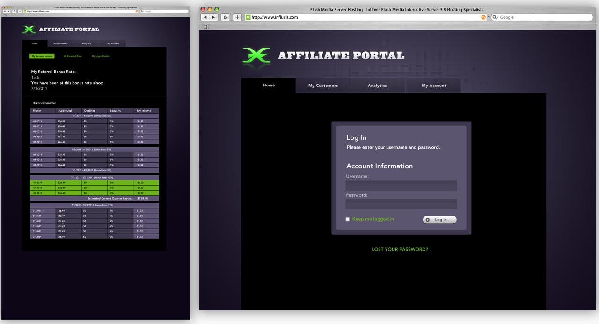
Task: Click the small X logo in the left window
Action: pos(29,30)
